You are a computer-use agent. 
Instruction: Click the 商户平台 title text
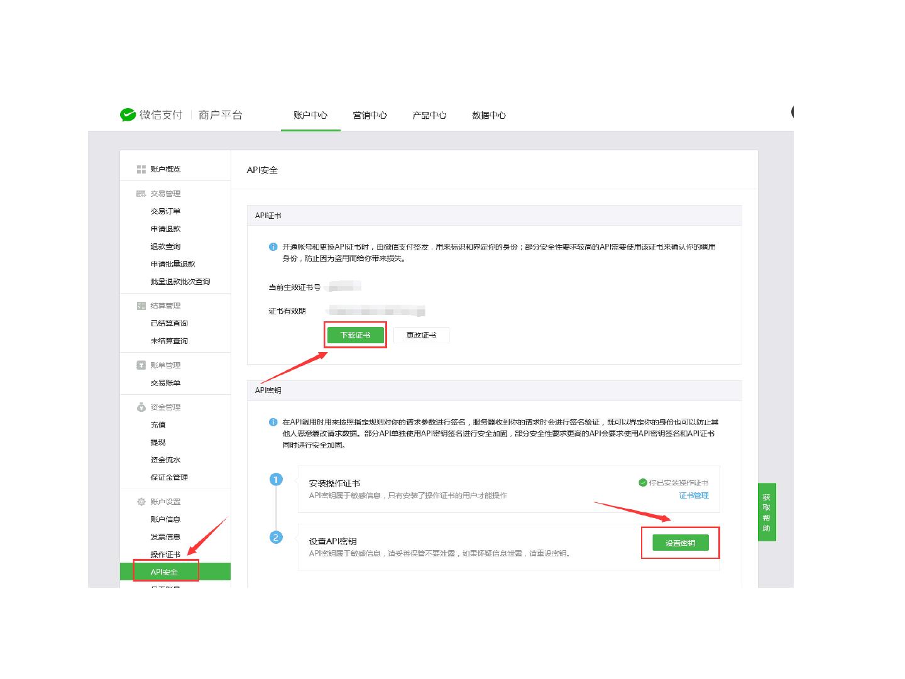click(x=220, y=115)
